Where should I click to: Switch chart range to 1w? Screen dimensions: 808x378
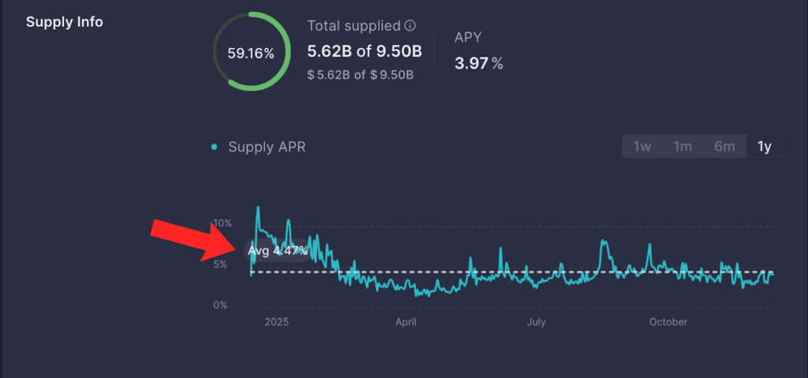click(x=642, y=146)
